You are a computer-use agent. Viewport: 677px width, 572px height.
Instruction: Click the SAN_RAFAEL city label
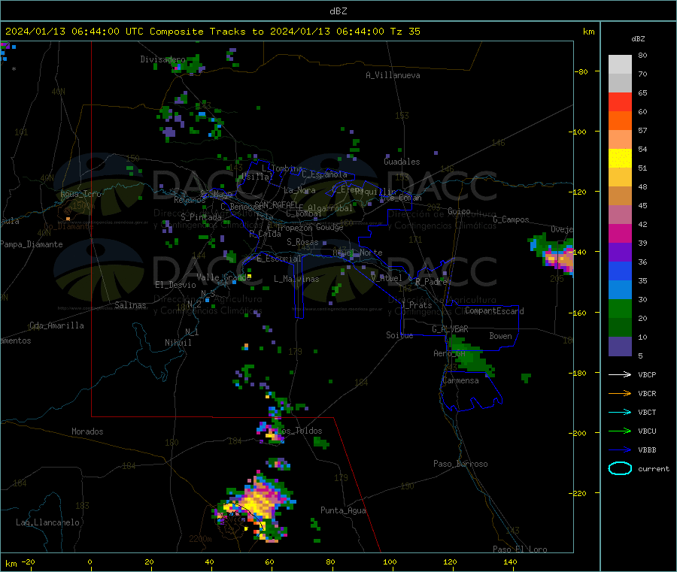276,204
